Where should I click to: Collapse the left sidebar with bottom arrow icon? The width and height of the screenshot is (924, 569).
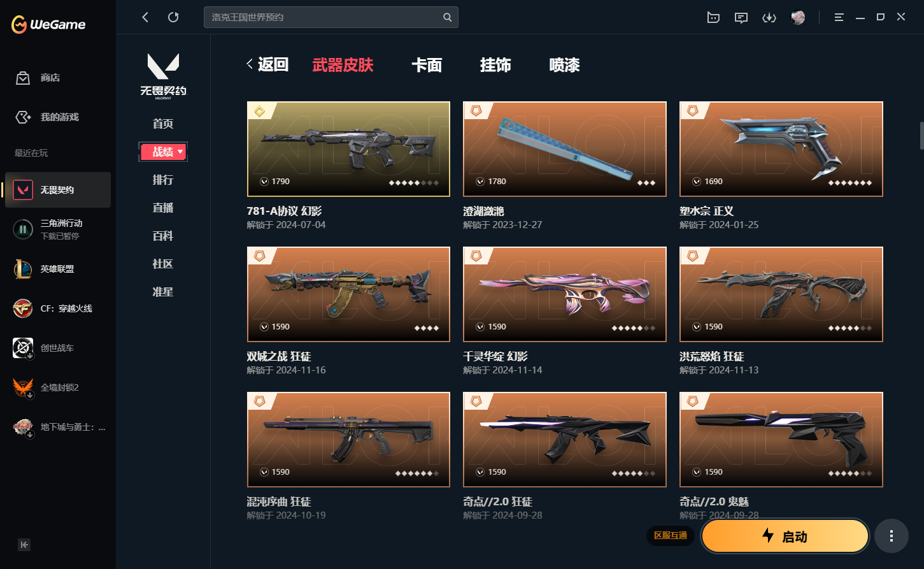[x=24, y=545]
